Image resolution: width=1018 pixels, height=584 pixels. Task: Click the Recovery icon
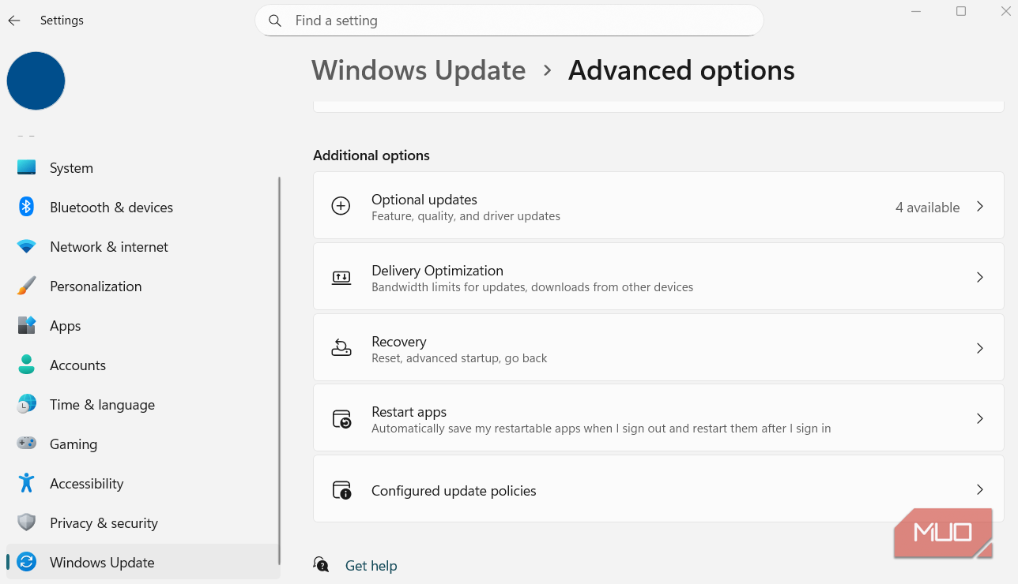click(x=341, y=348)
